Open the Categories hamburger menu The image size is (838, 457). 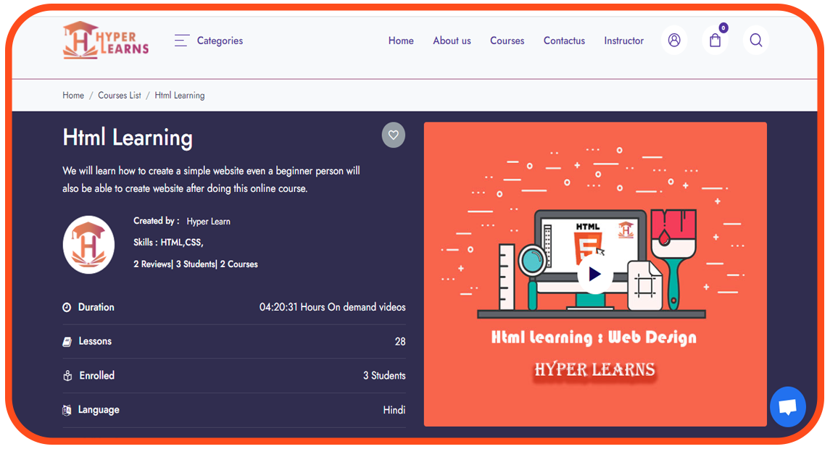pyautogui.click(x=182, y=41)
